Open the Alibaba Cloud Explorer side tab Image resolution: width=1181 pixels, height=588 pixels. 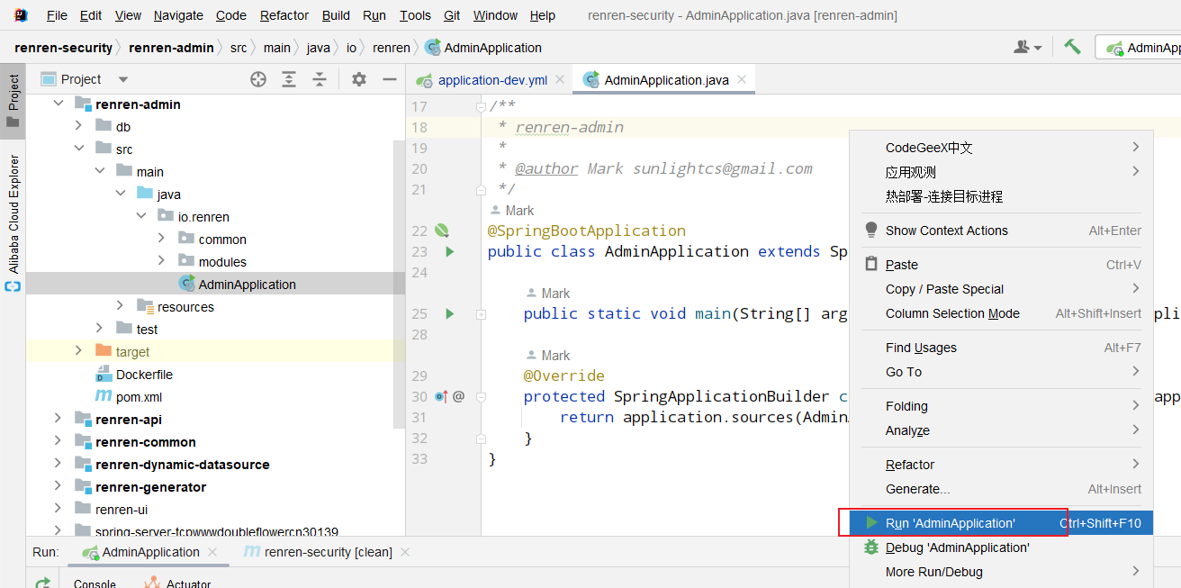coord(13,213)
